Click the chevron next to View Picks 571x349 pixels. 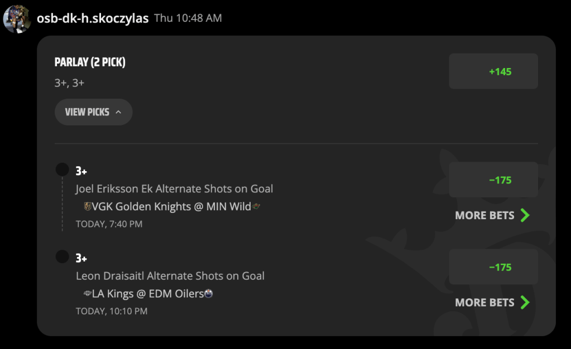point(118,112)
